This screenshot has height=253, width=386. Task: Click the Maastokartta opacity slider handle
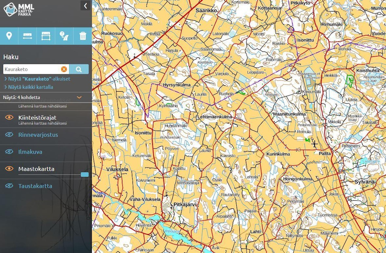pos(85,175)
